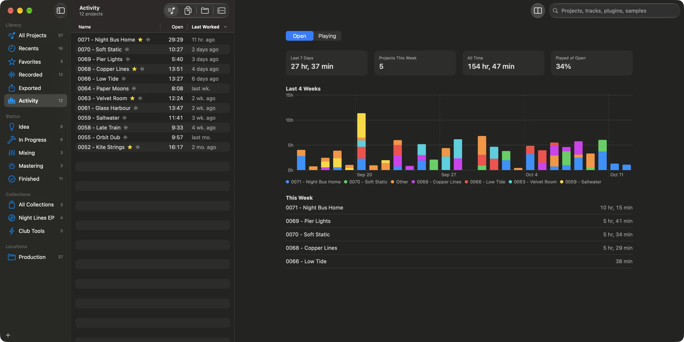Sort by the Open column header
The height and width of the screenshot is (342, 684).
[177, 27]
